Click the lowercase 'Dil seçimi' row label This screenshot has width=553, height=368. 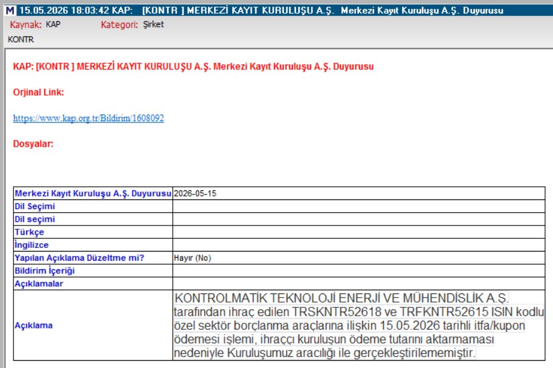click(35, 219)
